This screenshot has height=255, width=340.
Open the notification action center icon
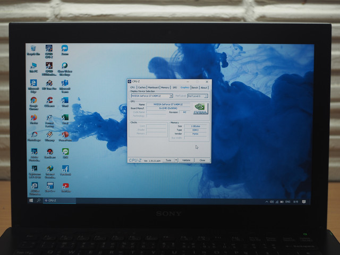coord(304,202)
